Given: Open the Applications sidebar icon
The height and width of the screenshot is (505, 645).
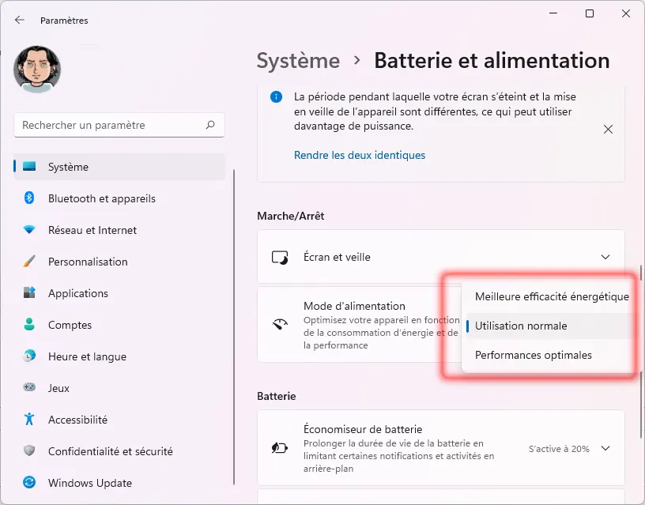Looking at the screenshot, I should click(29, 293).
